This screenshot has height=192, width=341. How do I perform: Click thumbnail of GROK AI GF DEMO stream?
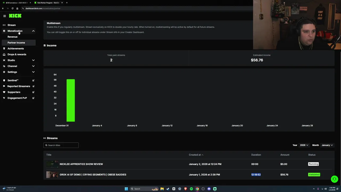52,174
